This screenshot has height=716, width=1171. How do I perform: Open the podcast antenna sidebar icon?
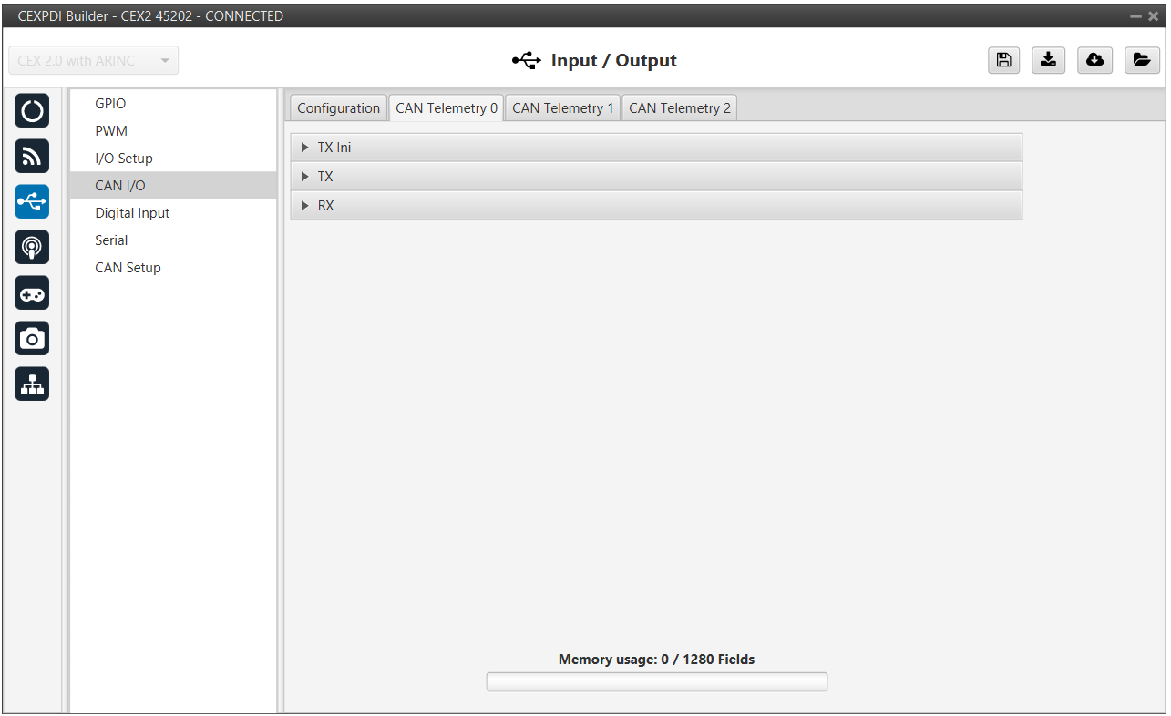tap(32, 248)
